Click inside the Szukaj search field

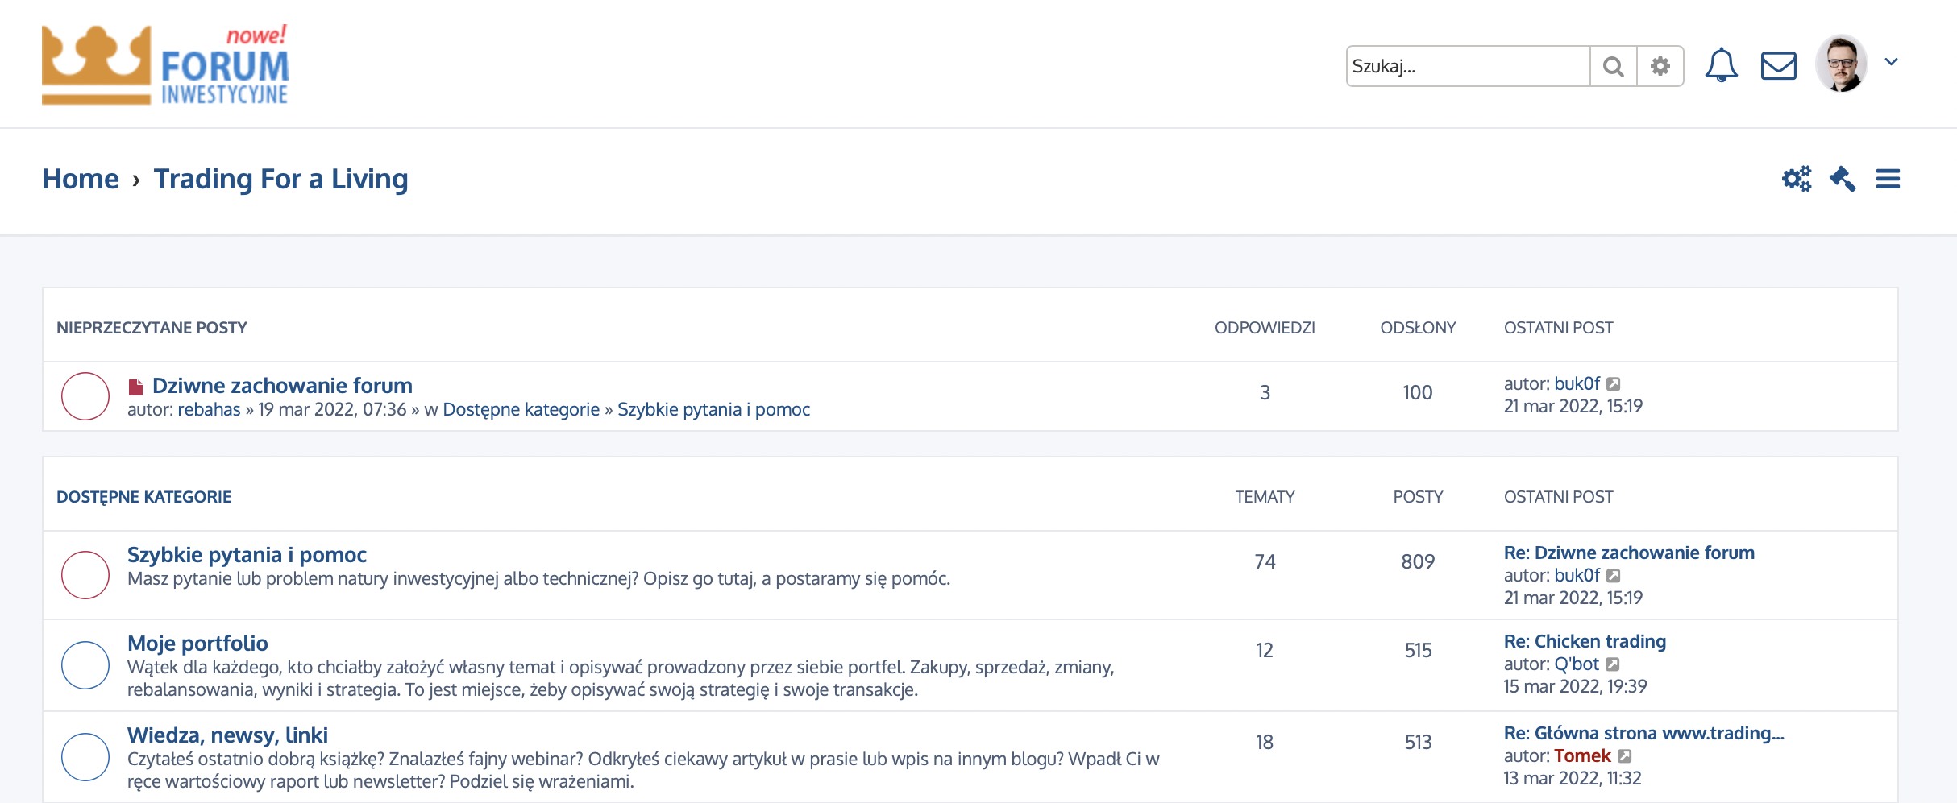tap(1467, 65)
